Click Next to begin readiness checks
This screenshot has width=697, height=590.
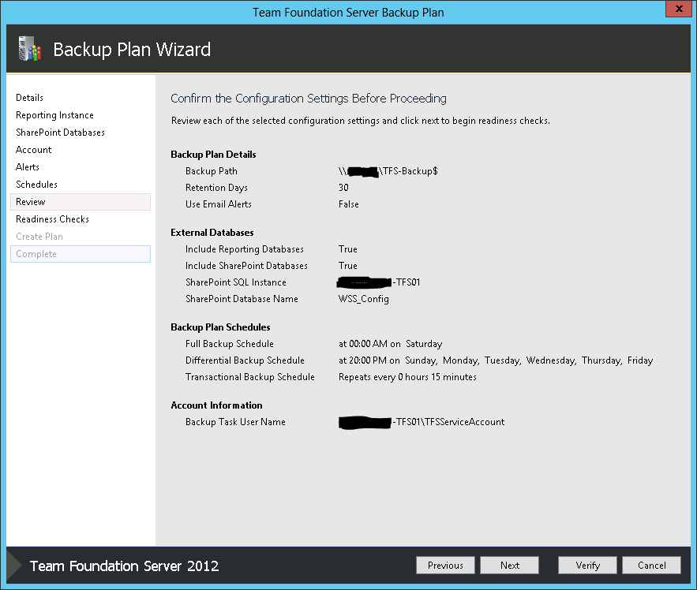pyautogui.click(x=509, y=565)
